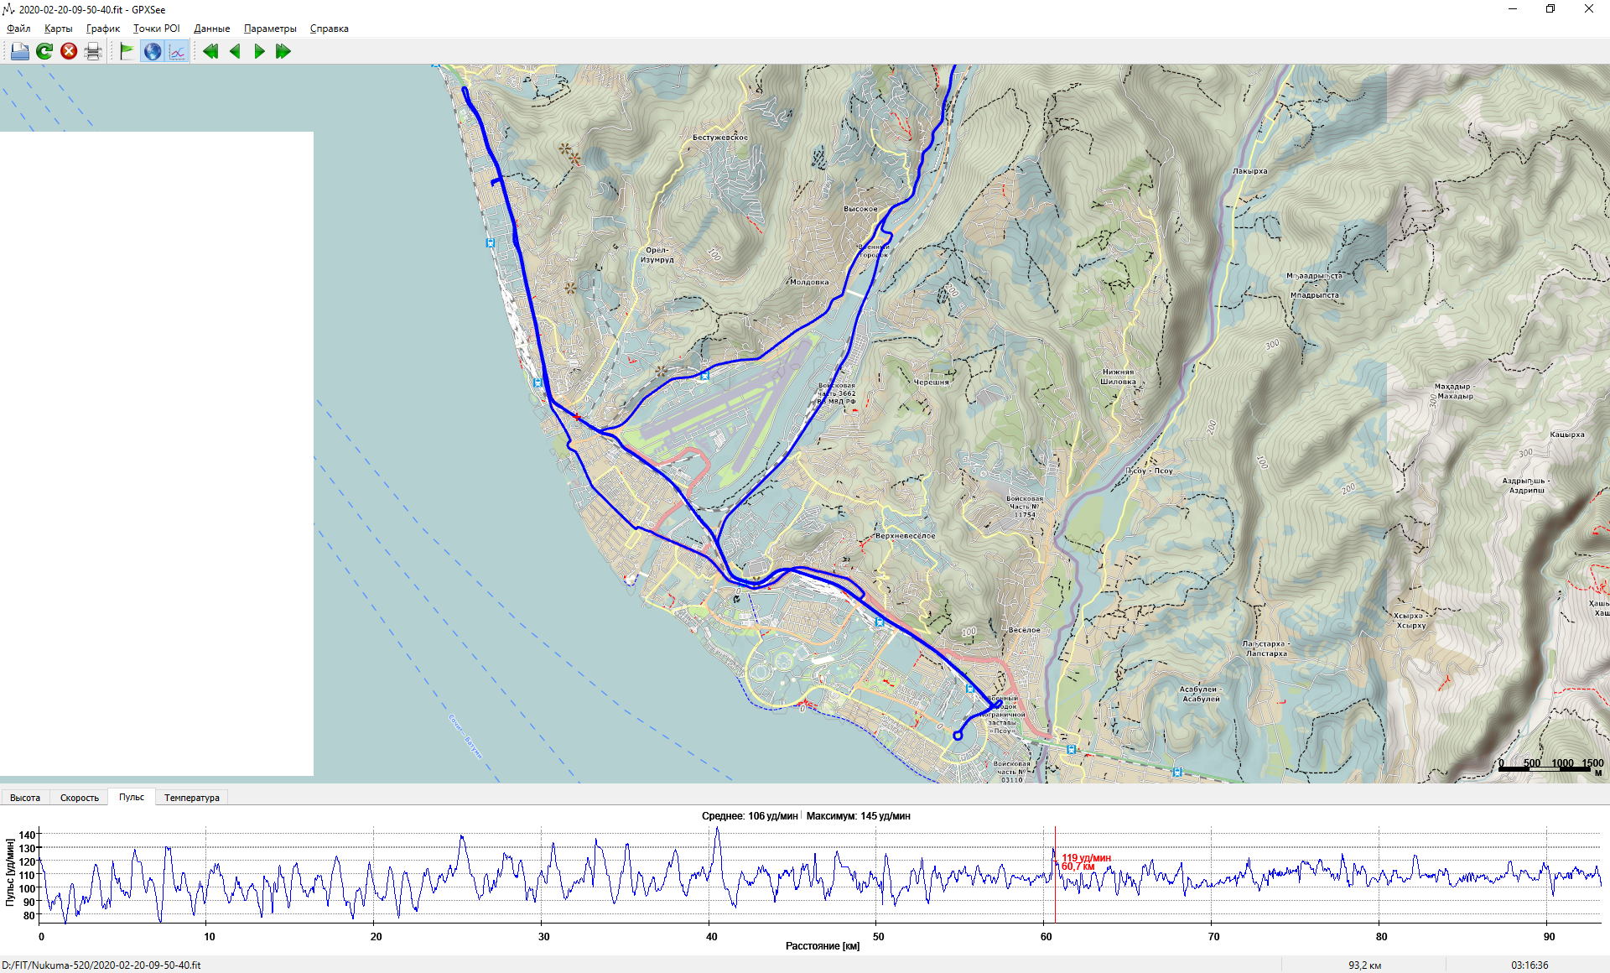Jump to first file with double-left arrow
Screen dimensions: 1610x973
point(210,52)
